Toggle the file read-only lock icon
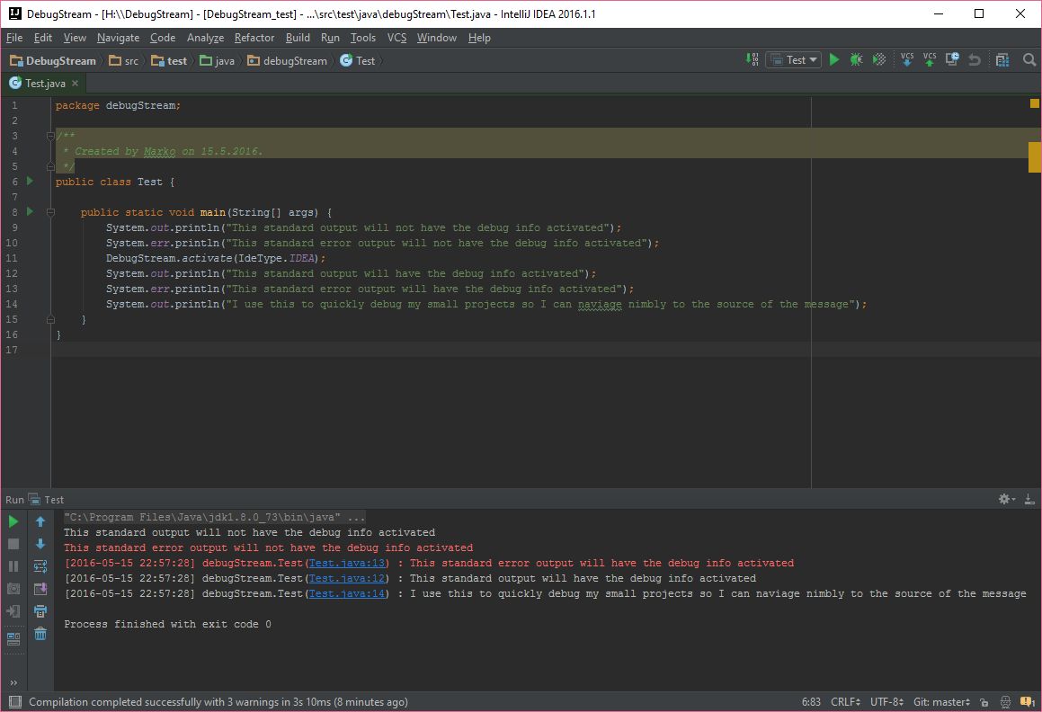 tap(984, 702)
